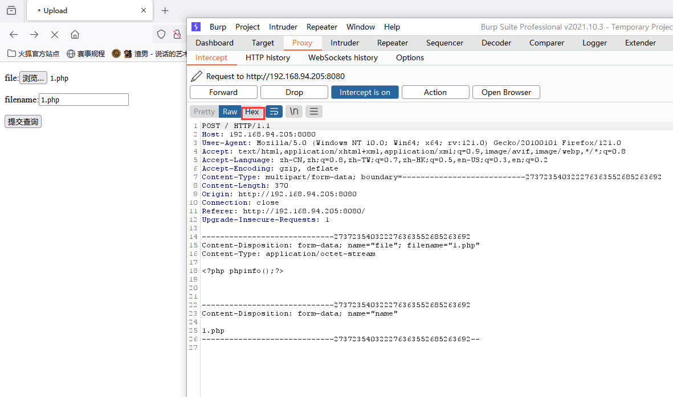Image resolution: width=673 pixels, height=397 pixels.
Task: Open a new Firefox tab with plus
Action: click(165, 11)
